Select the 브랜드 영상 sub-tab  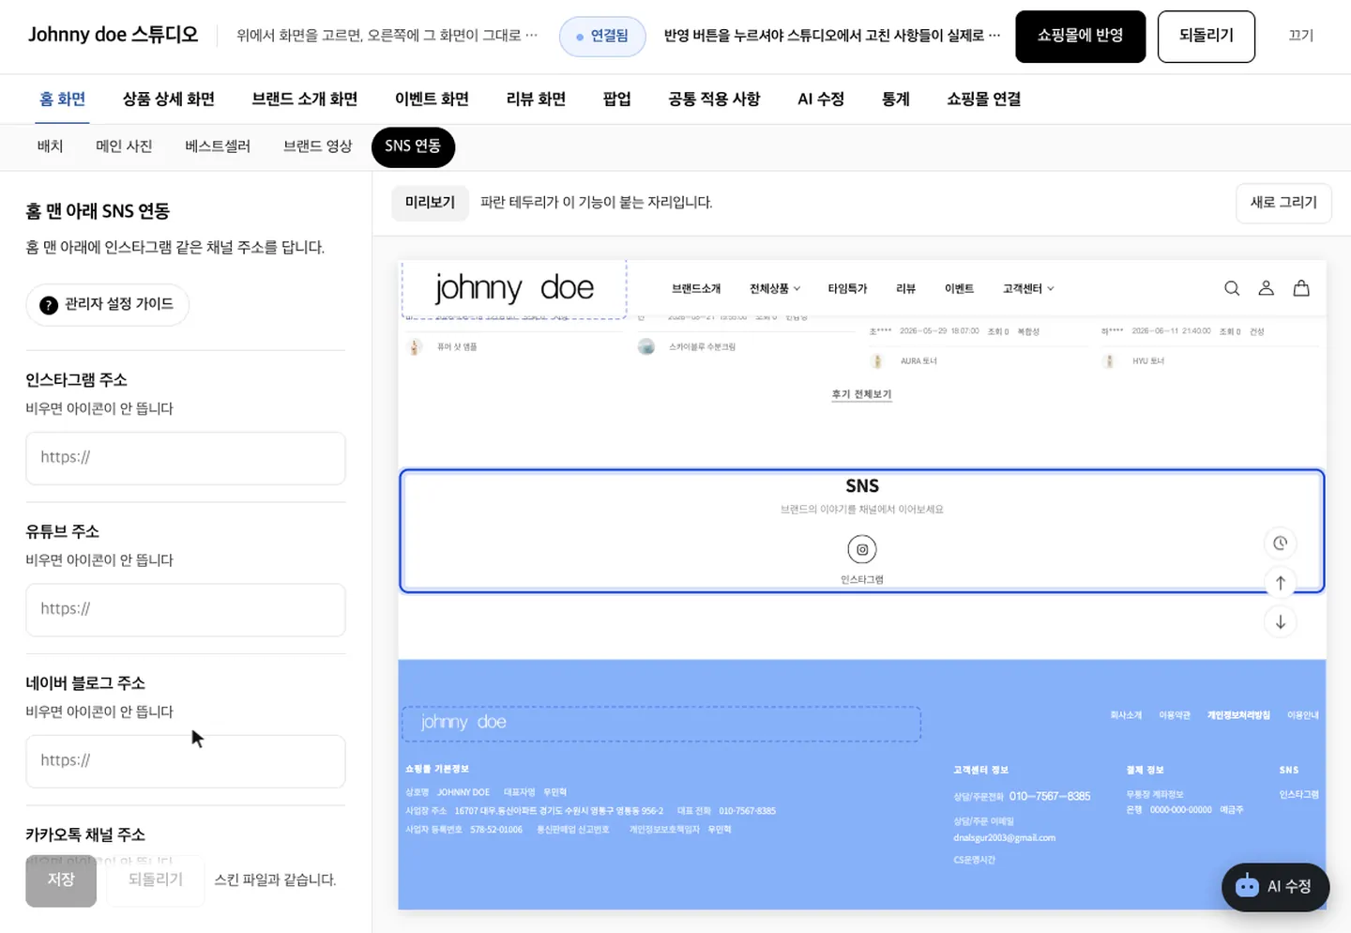coord(318,146)
